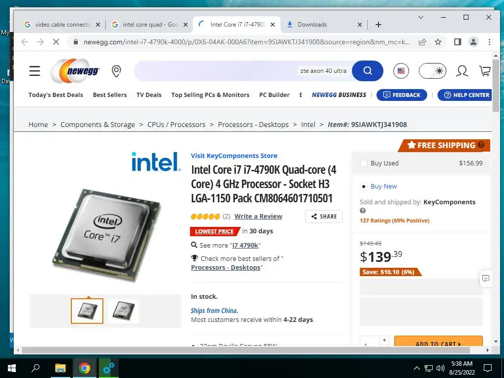Open the country flag selector
Screen dimensions: 504x378
[401, 71]
